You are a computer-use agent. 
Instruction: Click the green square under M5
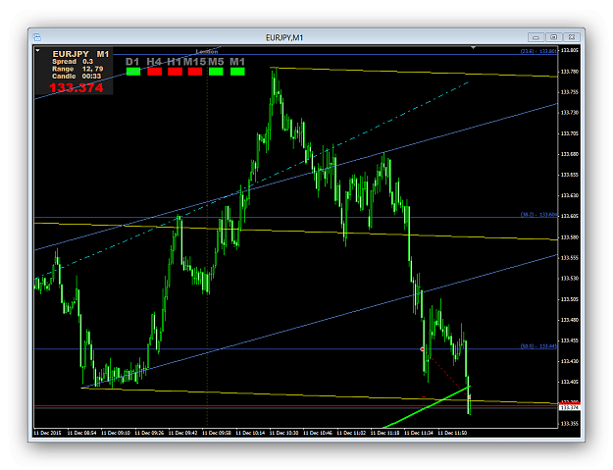[216, 72]
